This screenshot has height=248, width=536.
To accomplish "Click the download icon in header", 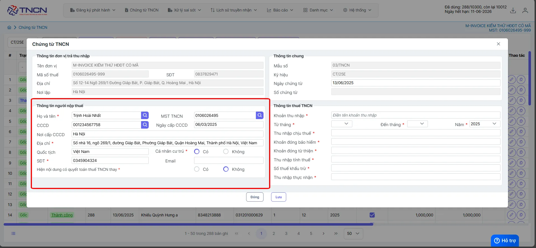I will pos(513,10).
